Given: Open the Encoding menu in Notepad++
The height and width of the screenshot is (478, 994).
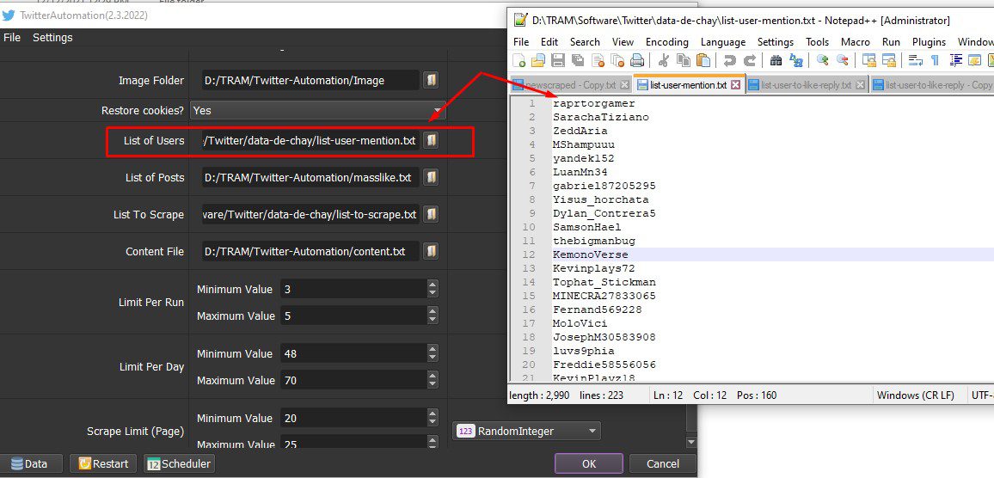Looking at the screenshot, I should 667,42.
